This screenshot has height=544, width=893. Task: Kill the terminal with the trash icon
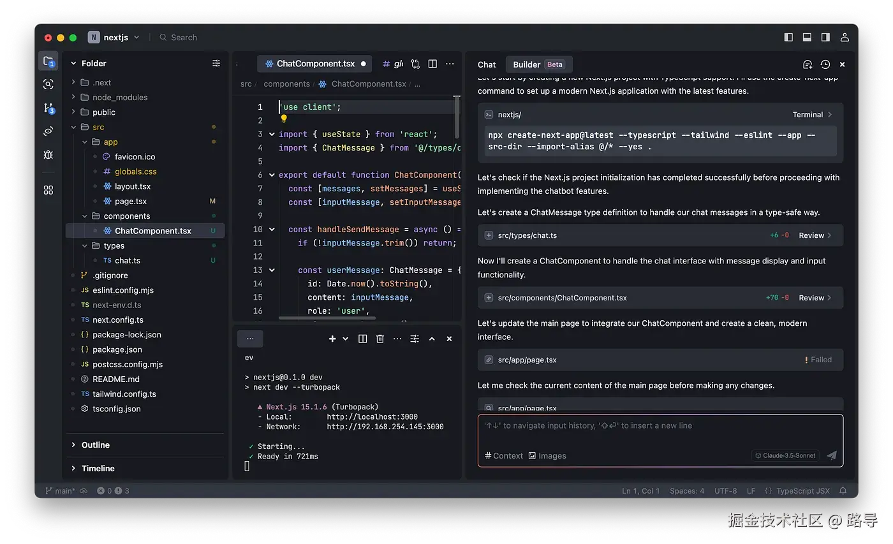point(380,339)
